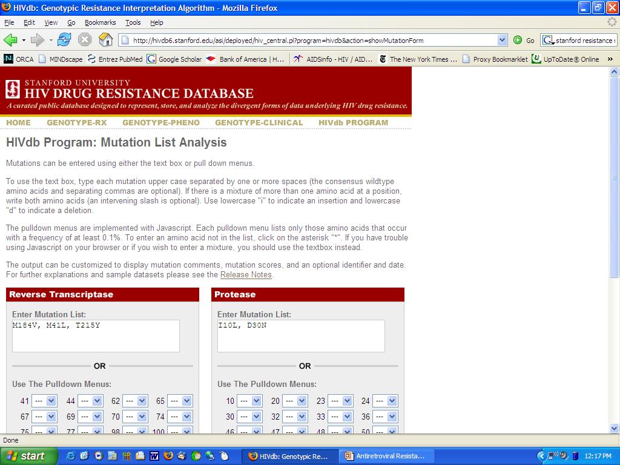Open the position 62 pulldown menu
Image resolution: width=620 pixels, height=465 pixels.
(135, 401)
